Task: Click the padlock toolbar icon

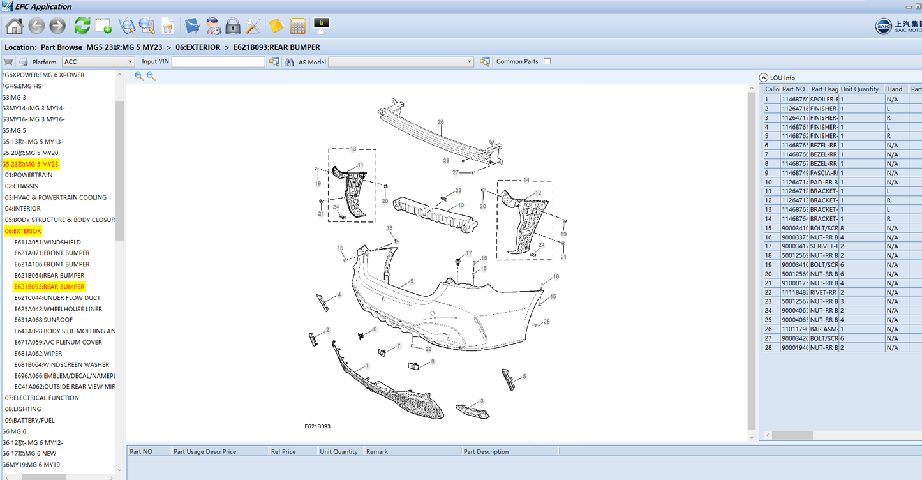Action: tap(233, 26)
